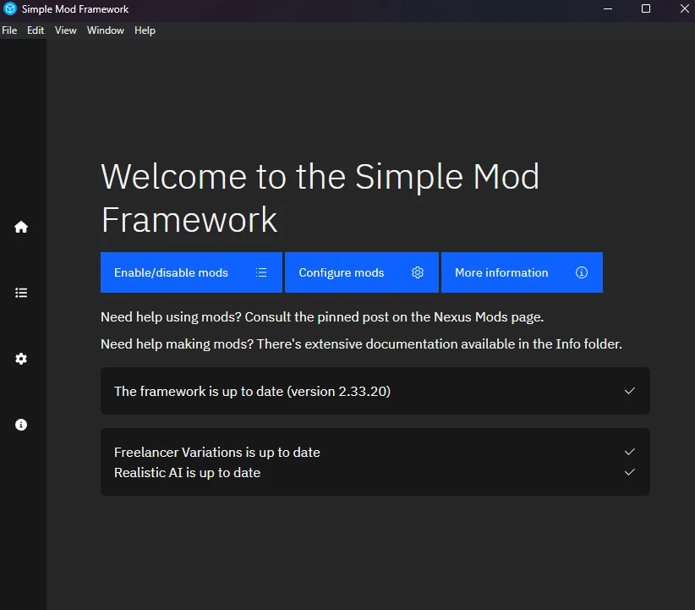Image resolution: width=695 pixels, height=610 pixels.
Task: Click checkmark beside framework version status
Action: tap(629, 391)
